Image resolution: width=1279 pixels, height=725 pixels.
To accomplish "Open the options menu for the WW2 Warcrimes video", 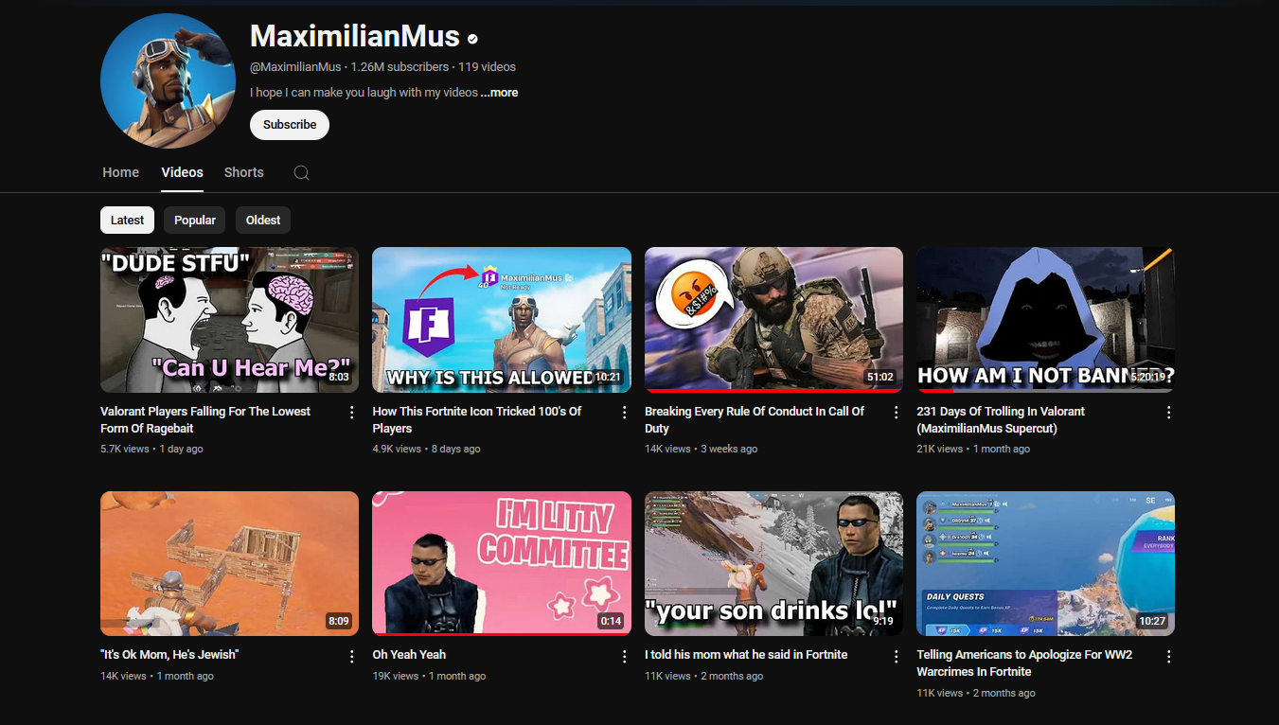I will pyautogui.click(x=1168, y=656).
